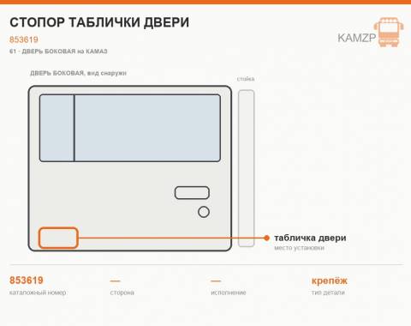Click the door handle shape in the diagram
Image resolution: width=411 pixels, height=326 pixels.
coord(192,193)
